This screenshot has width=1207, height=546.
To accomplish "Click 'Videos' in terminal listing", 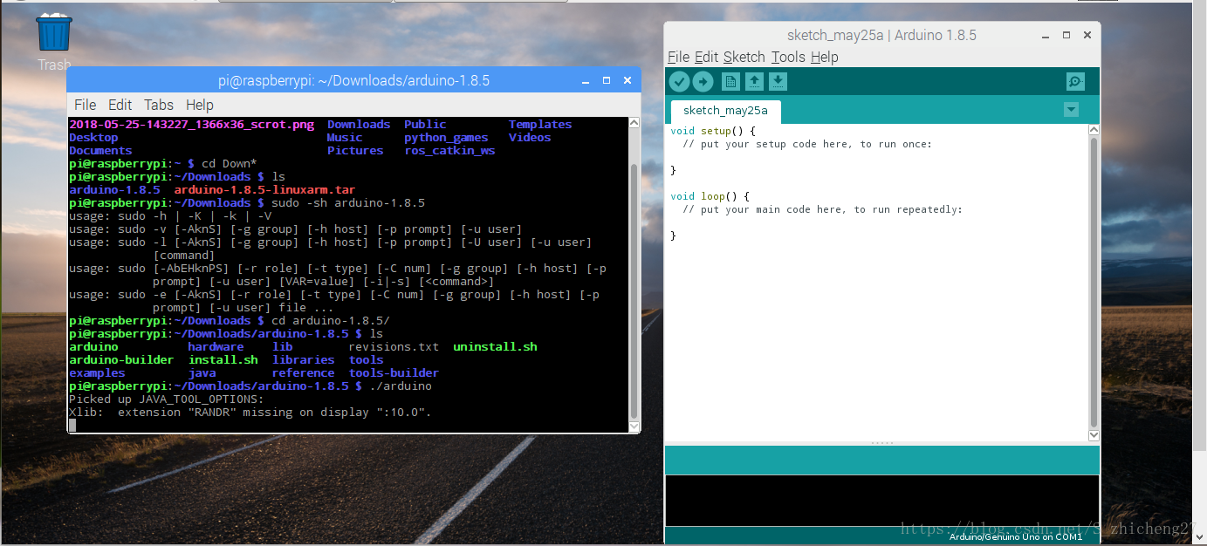I will pos(530,137).
